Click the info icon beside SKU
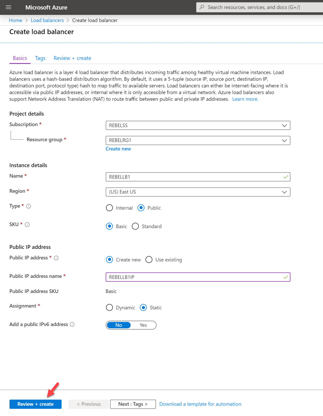Viewport: 323px width, 416px height. point(27,225)
